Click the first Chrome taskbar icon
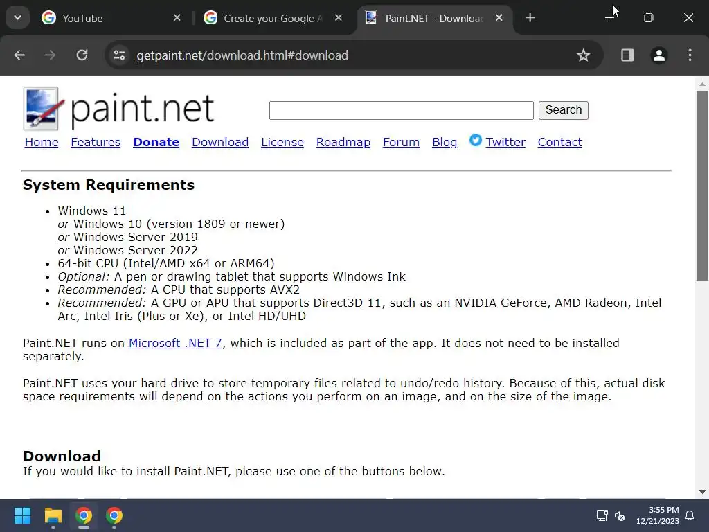709x532 pixels. click(84, 515)
